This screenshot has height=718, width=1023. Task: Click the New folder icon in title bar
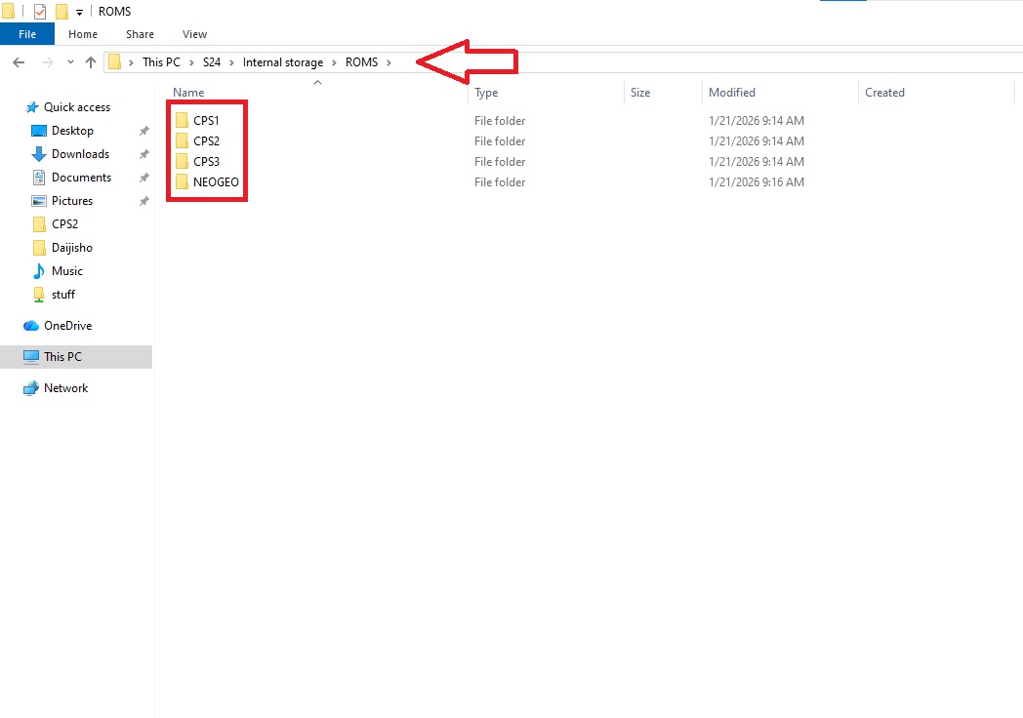[61, 12]
